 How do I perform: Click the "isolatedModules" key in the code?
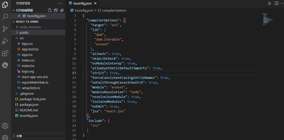click(107, 101)
